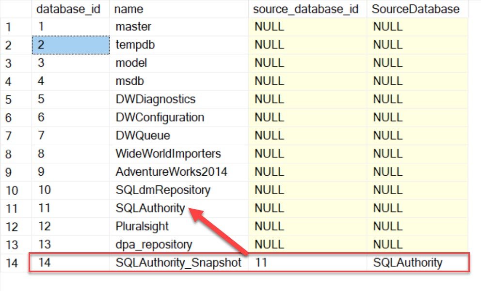Select the WideWorldImporters name cell
481x291 pixels.
point(179,153)
